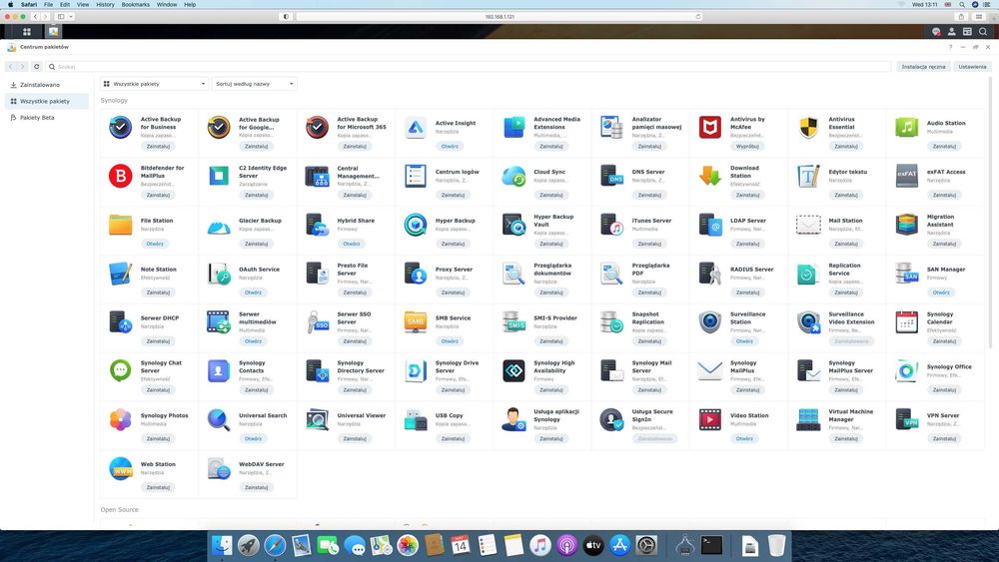
Task: Open the Antivirus by McAfee icon
Action: pyautogui.click(x=709, y=128)
